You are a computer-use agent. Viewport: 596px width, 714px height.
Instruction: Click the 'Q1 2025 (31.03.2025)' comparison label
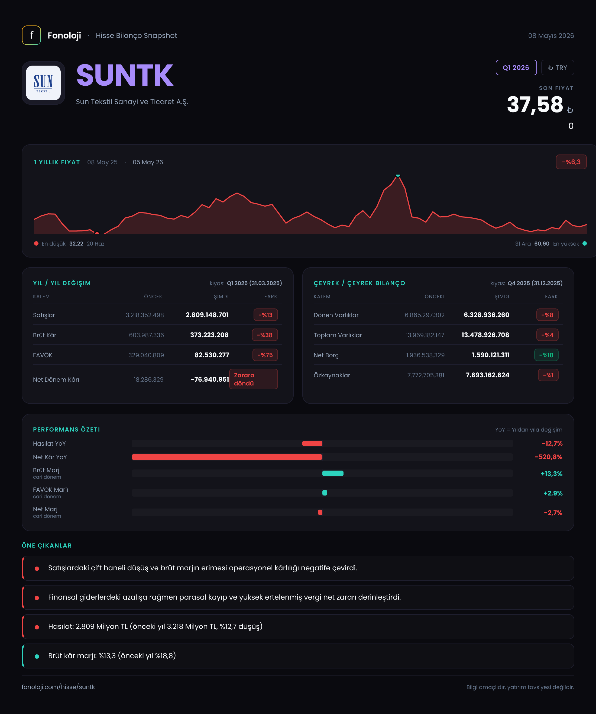[254, 283]
